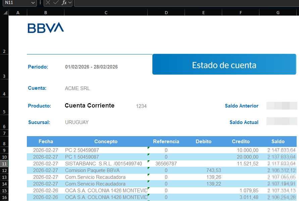This screenshot has width=299, height=201.
Task: Click the Saldo table header
Action: (x=278, y=142)
